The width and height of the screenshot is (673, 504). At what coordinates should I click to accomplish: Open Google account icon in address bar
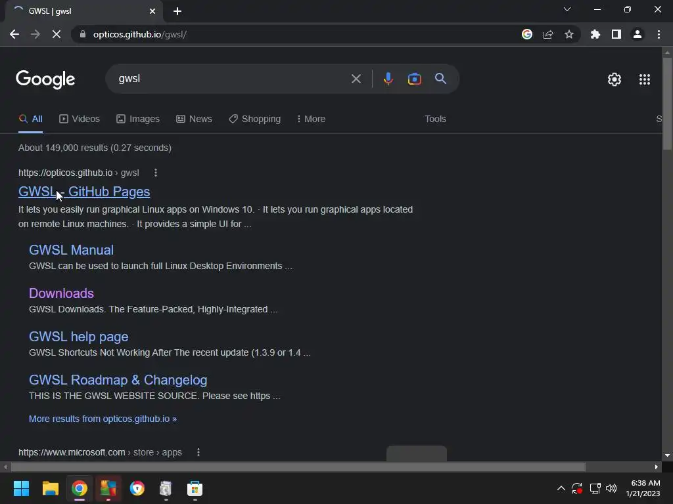[527, 34]
